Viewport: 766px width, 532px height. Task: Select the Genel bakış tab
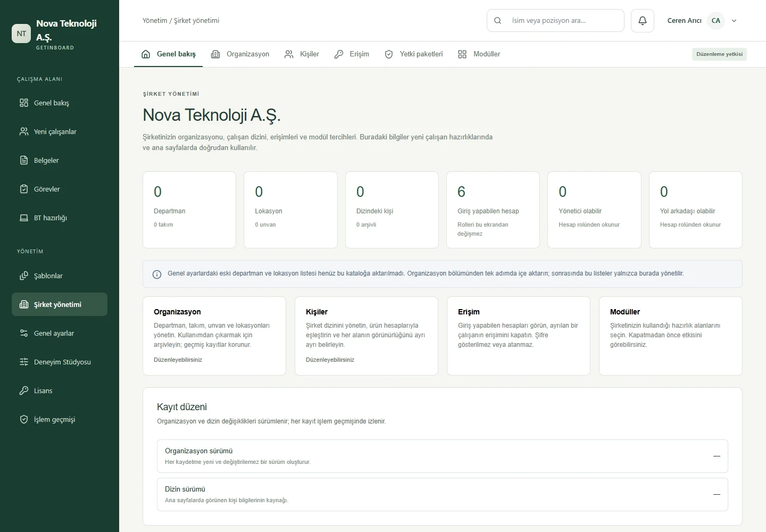(168, 54)
